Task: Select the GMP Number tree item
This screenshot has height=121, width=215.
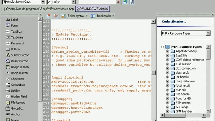Action: click(184, 111)
